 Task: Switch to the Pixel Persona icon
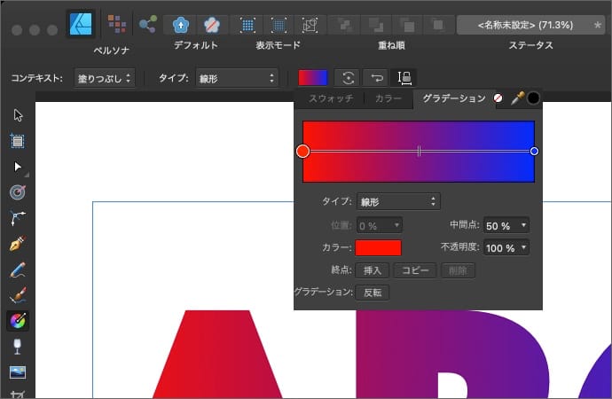coord(115,23)
